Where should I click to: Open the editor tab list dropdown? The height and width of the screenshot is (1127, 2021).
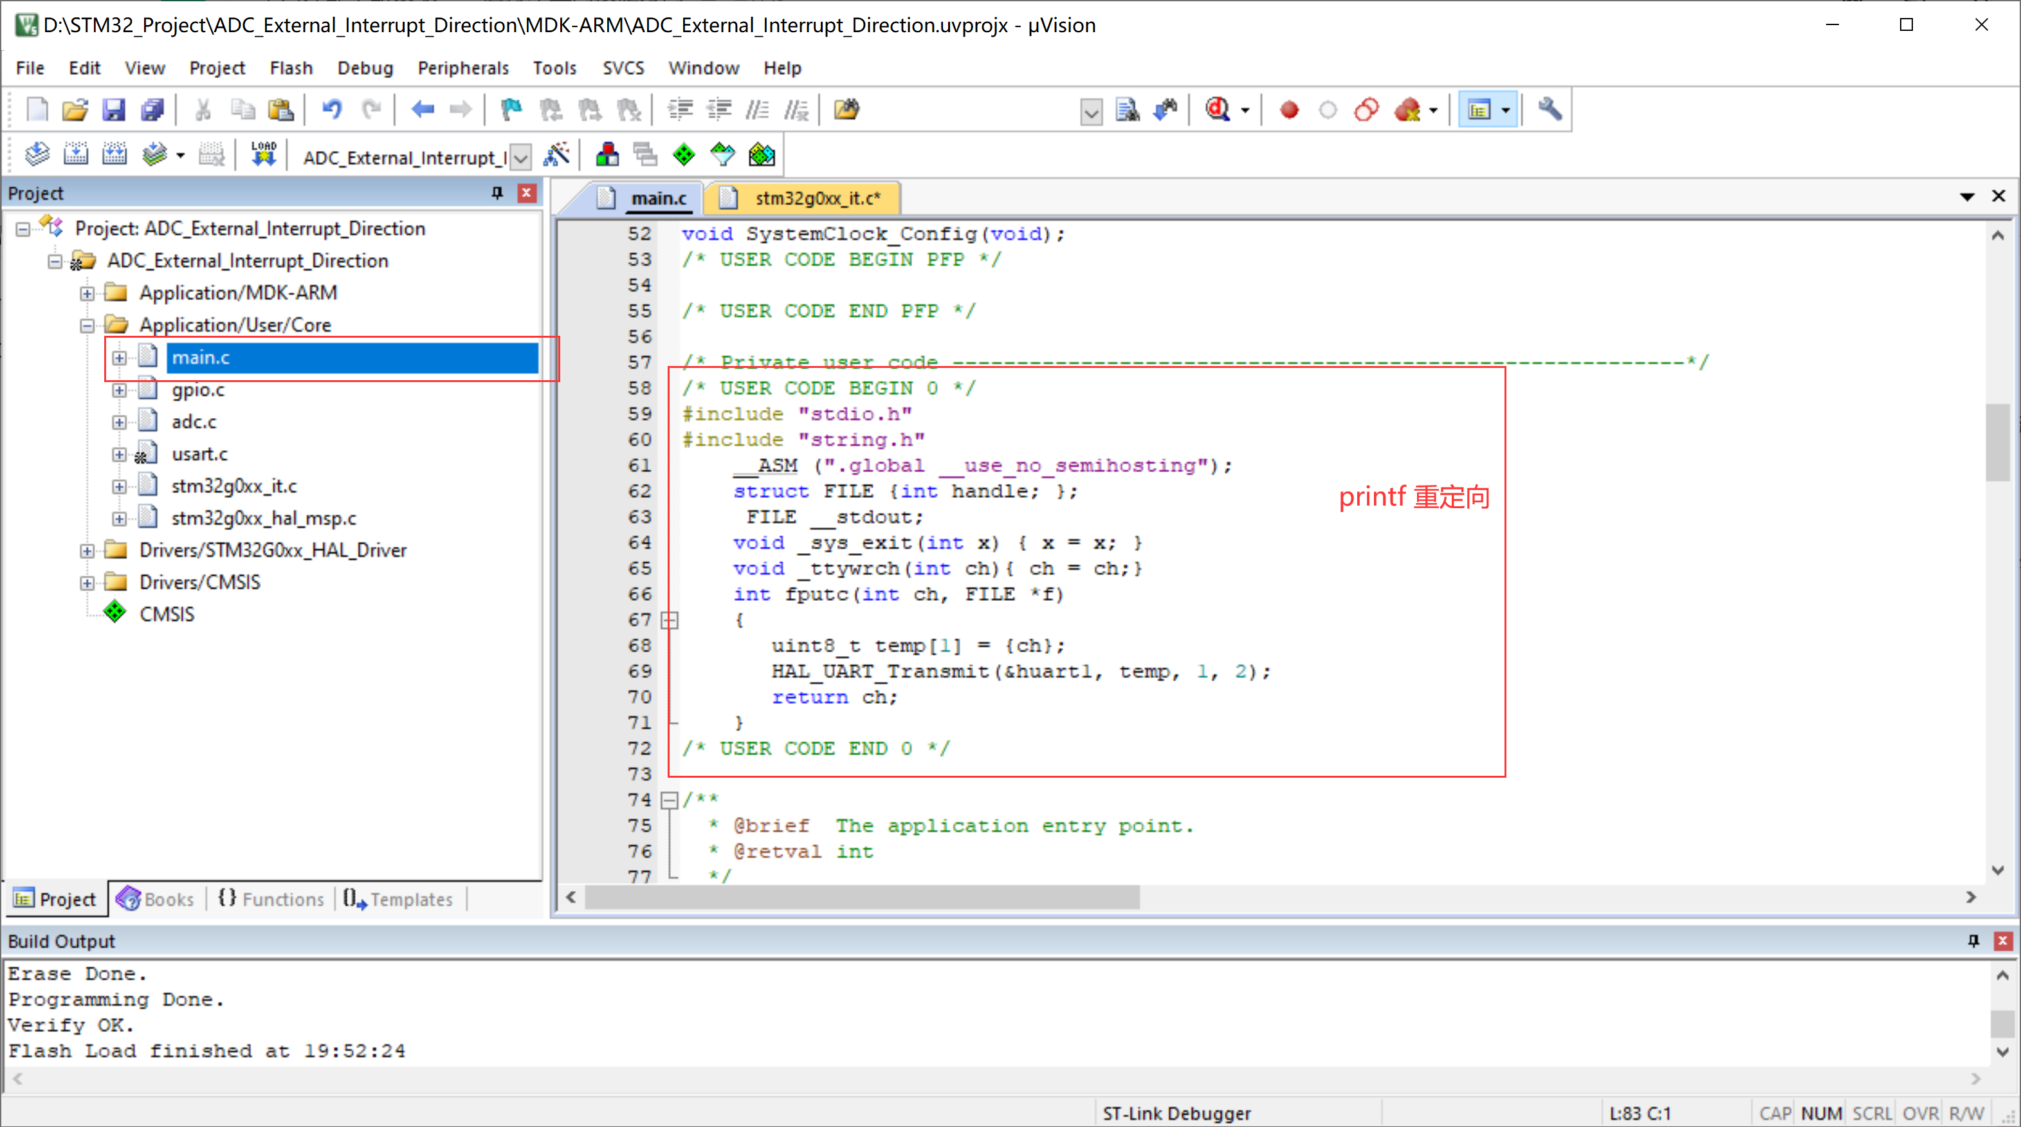click(1968, 196)
